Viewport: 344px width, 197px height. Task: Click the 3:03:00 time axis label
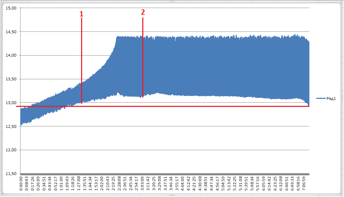tap(142, 183)
